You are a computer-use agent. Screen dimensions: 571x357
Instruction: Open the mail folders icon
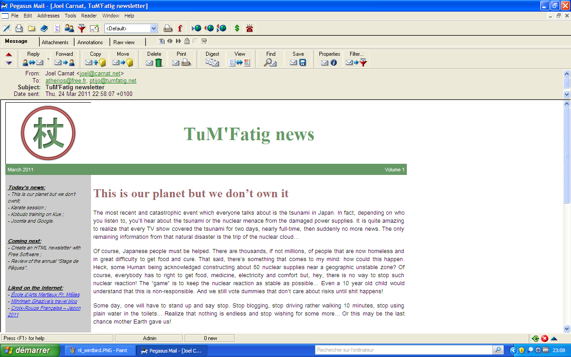pyautogui.click(x=32, y=28)
